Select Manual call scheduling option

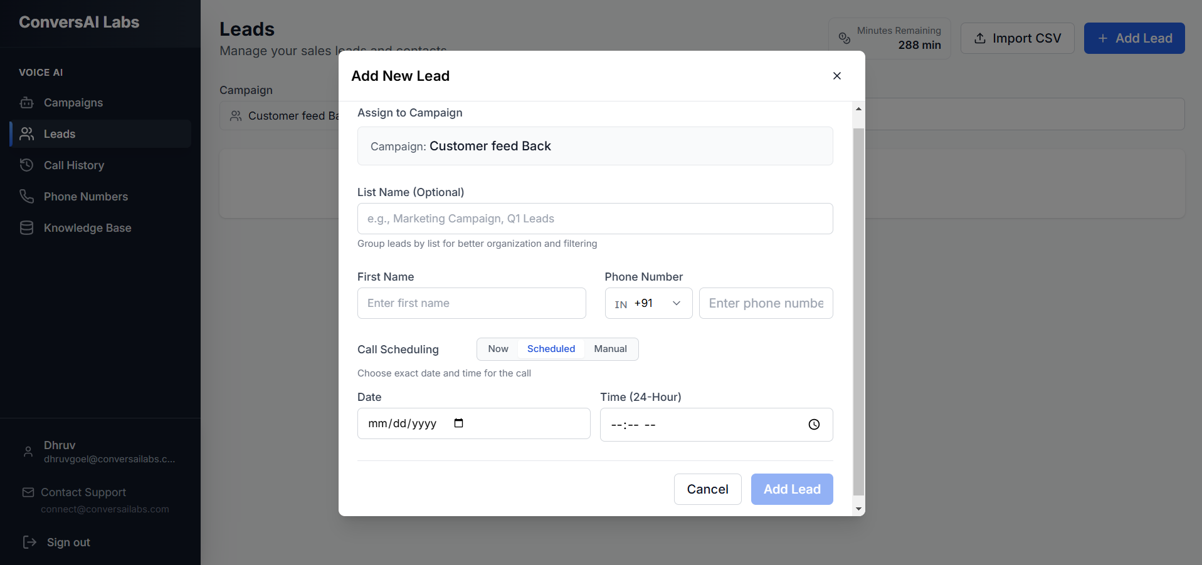click(610, 349)
